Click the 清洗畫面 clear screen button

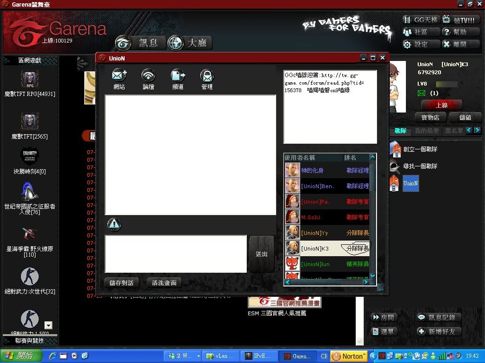pos(164,283)
